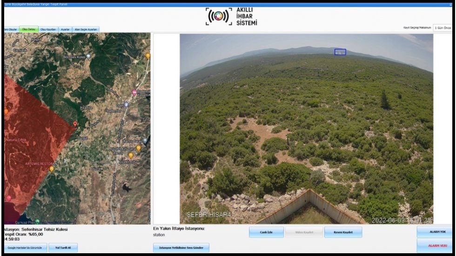Open the Olay Kayıtları tab
Viewport: 456px width, 256px height.
48,29
